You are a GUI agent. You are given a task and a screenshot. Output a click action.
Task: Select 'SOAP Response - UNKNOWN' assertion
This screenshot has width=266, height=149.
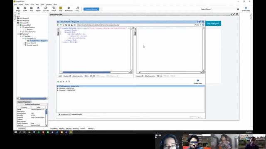[131, 87]
